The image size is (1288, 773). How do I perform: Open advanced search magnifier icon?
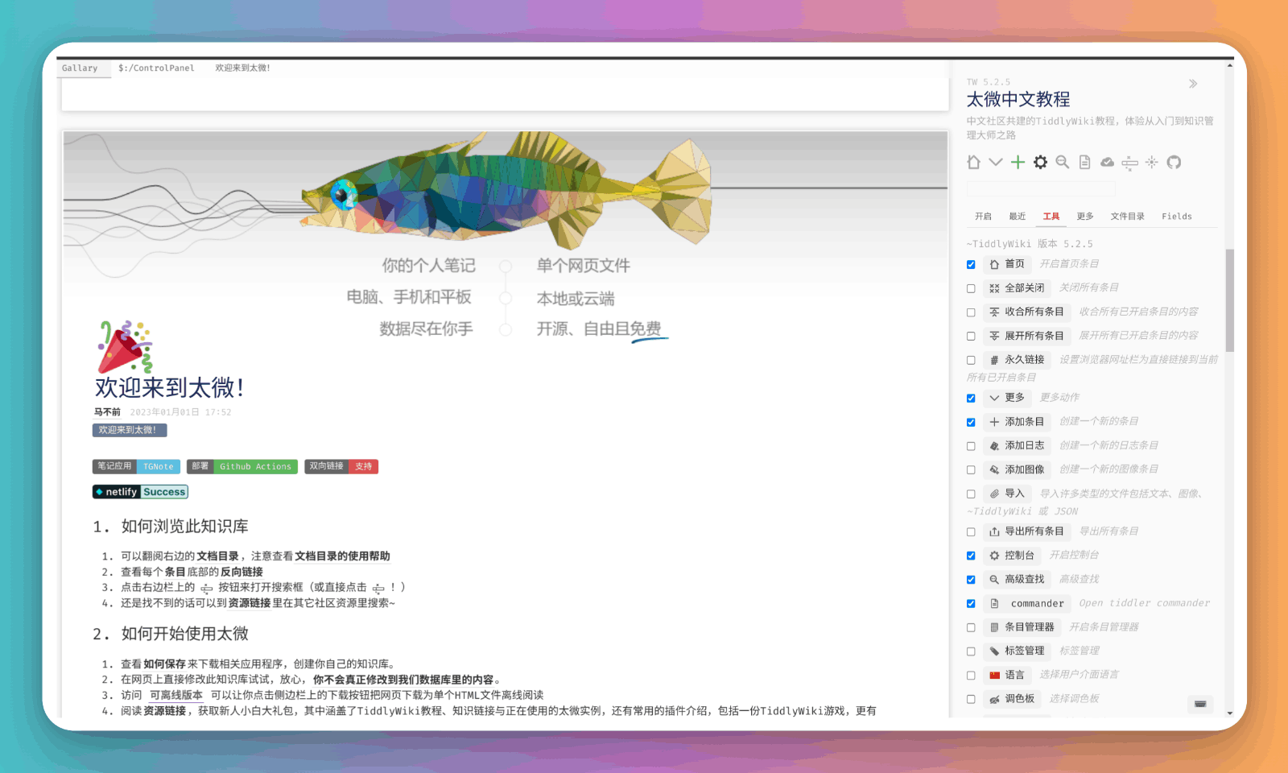pos(1063,163)
